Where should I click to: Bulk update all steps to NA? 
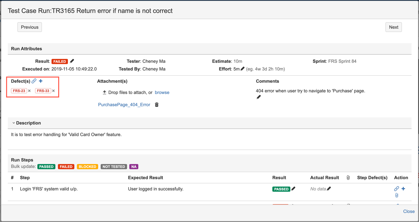(134, 167)
